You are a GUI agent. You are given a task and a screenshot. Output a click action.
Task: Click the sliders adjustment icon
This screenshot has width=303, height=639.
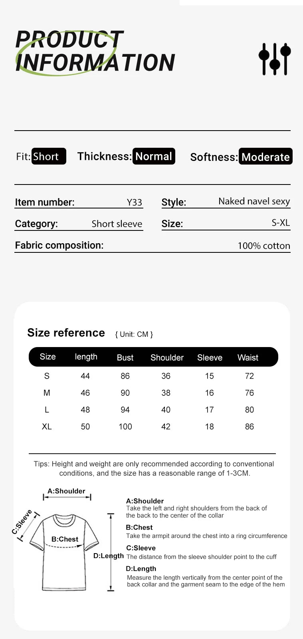275,59
